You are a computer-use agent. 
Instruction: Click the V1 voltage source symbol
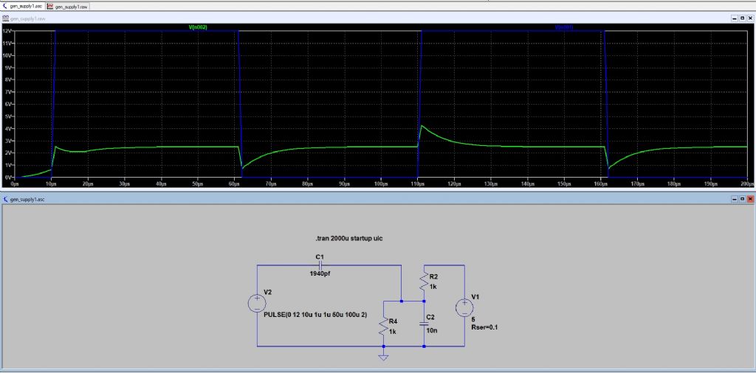pos(464,307)
